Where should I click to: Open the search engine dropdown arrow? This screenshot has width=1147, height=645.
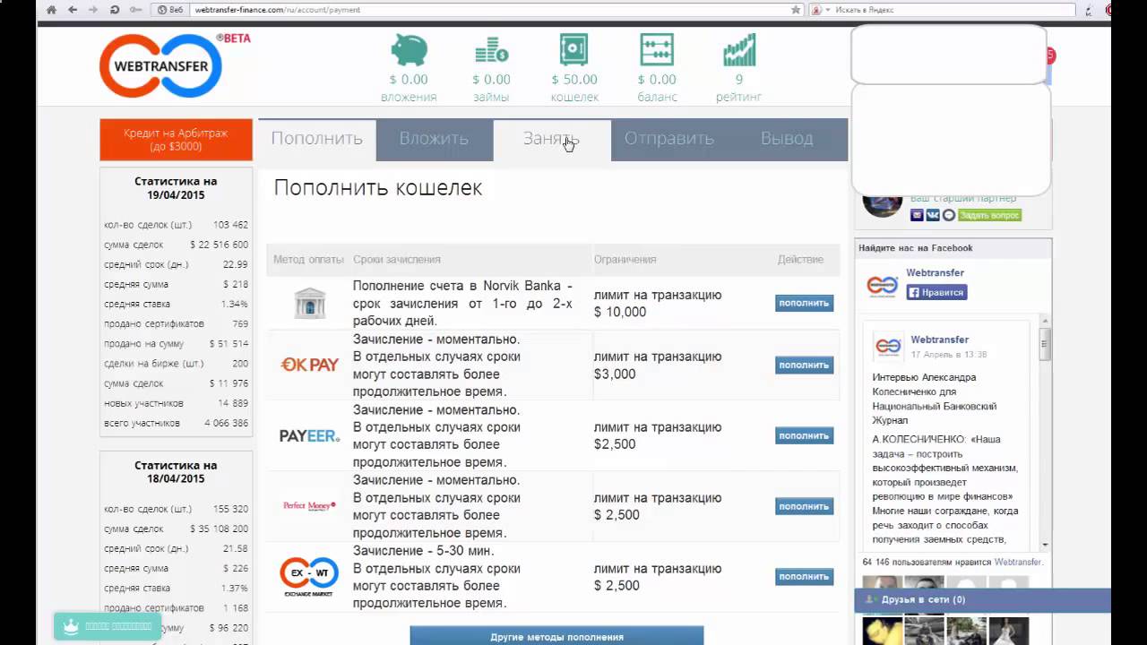(827, 10)
